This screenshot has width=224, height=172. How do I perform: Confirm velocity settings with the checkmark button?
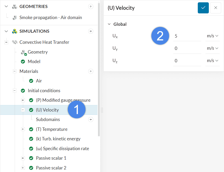tap(203, 8)
